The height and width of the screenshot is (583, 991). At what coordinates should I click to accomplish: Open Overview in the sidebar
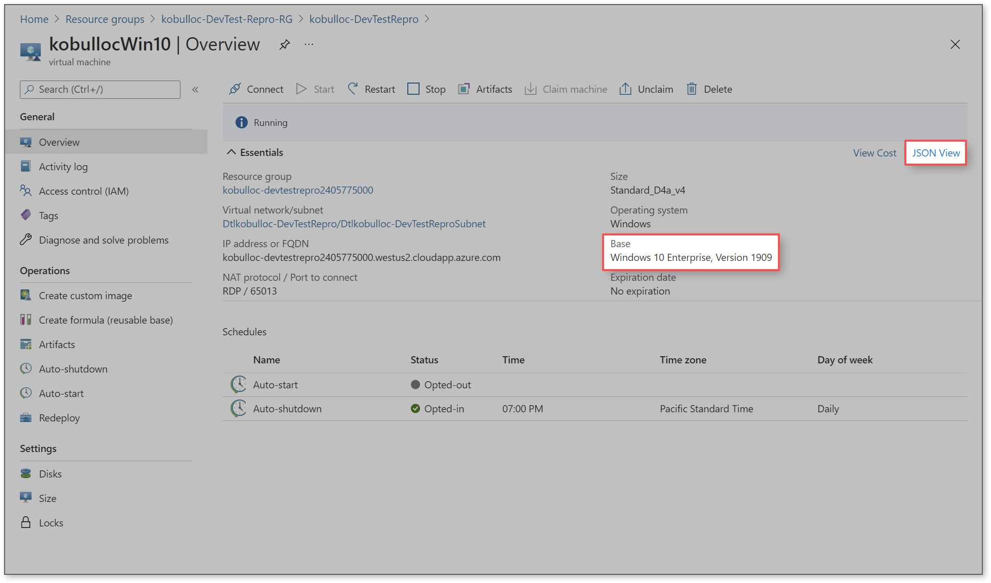point(106,142)
